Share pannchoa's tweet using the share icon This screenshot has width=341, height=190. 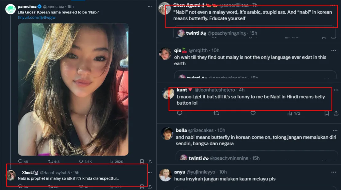tap(150, 161)
